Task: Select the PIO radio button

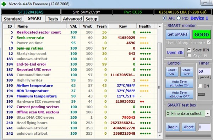Action: [179, 18]
